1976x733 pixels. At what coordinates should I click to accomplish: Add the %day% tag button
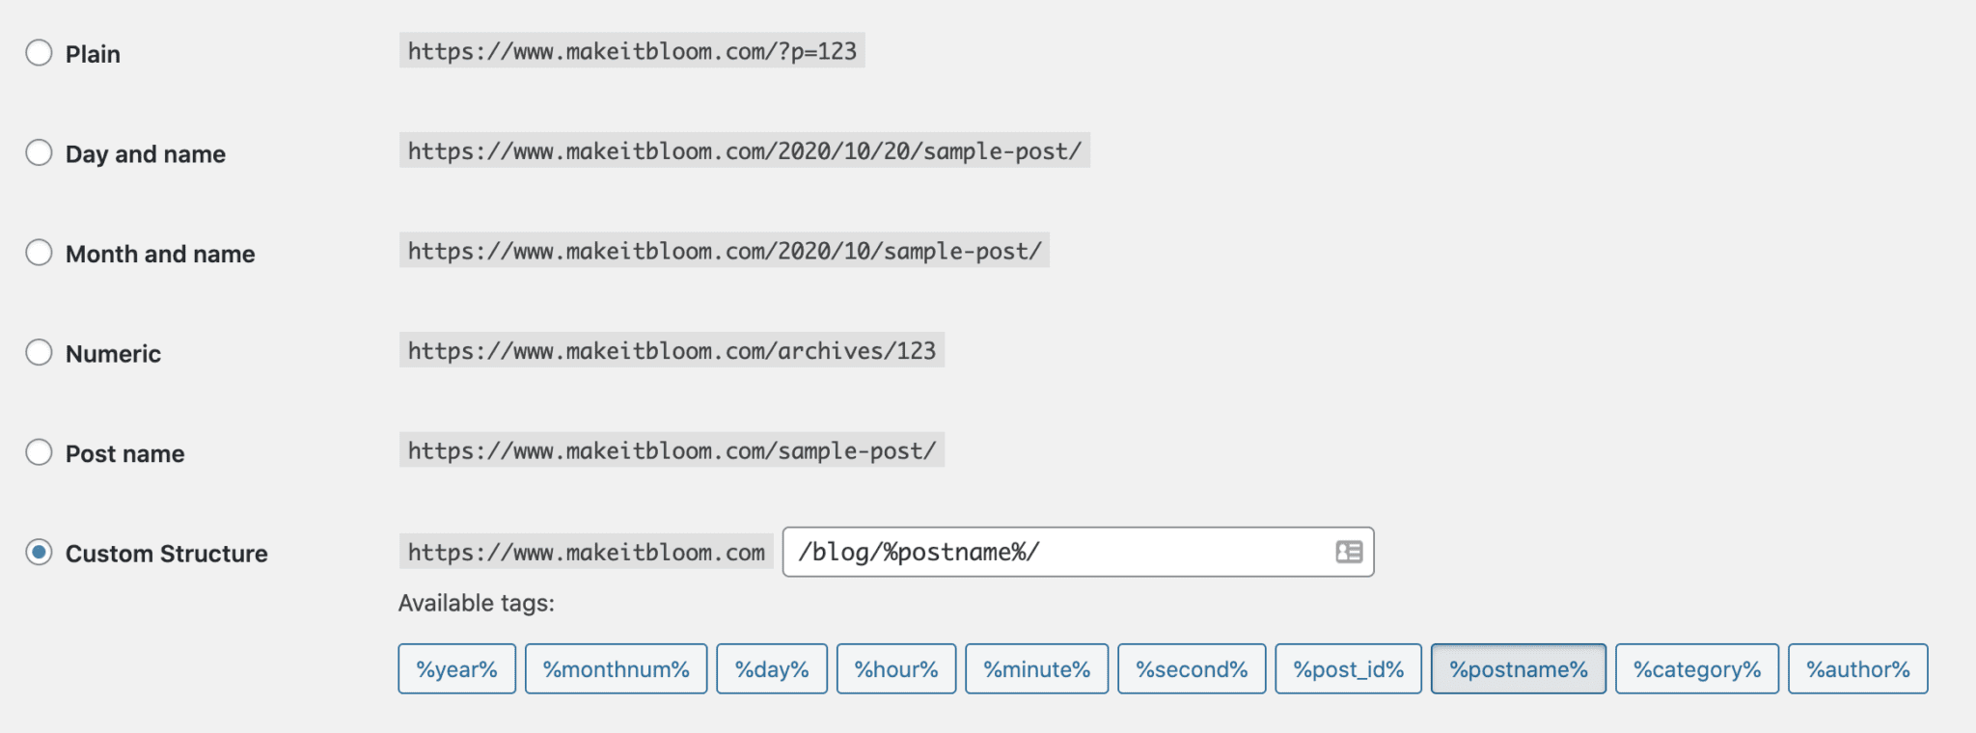click(772, 668)
